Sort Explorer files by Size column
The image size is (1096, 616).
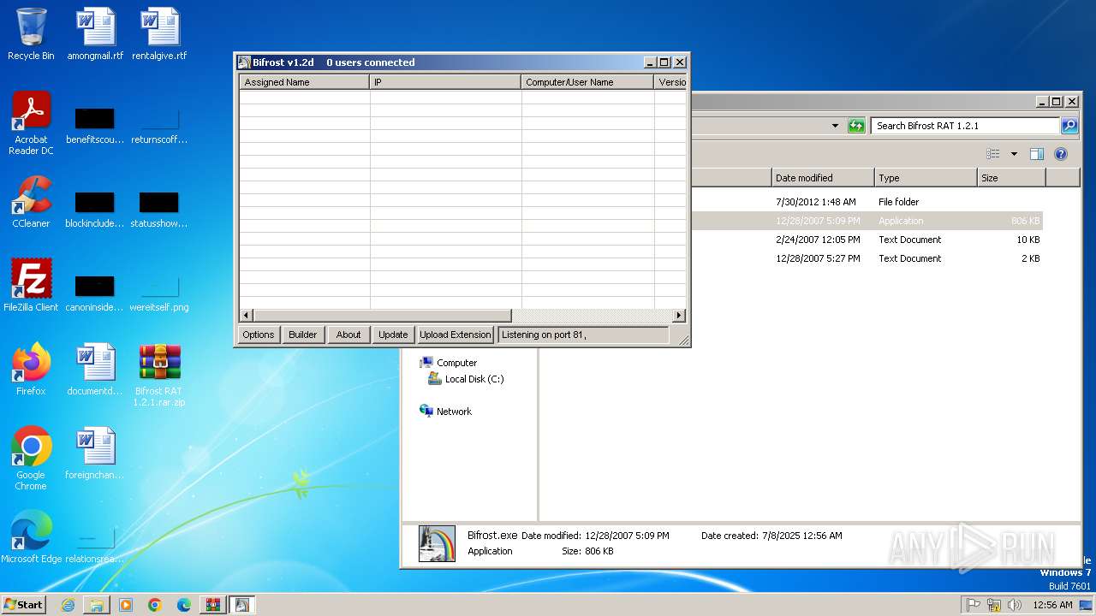point(1011,178)
